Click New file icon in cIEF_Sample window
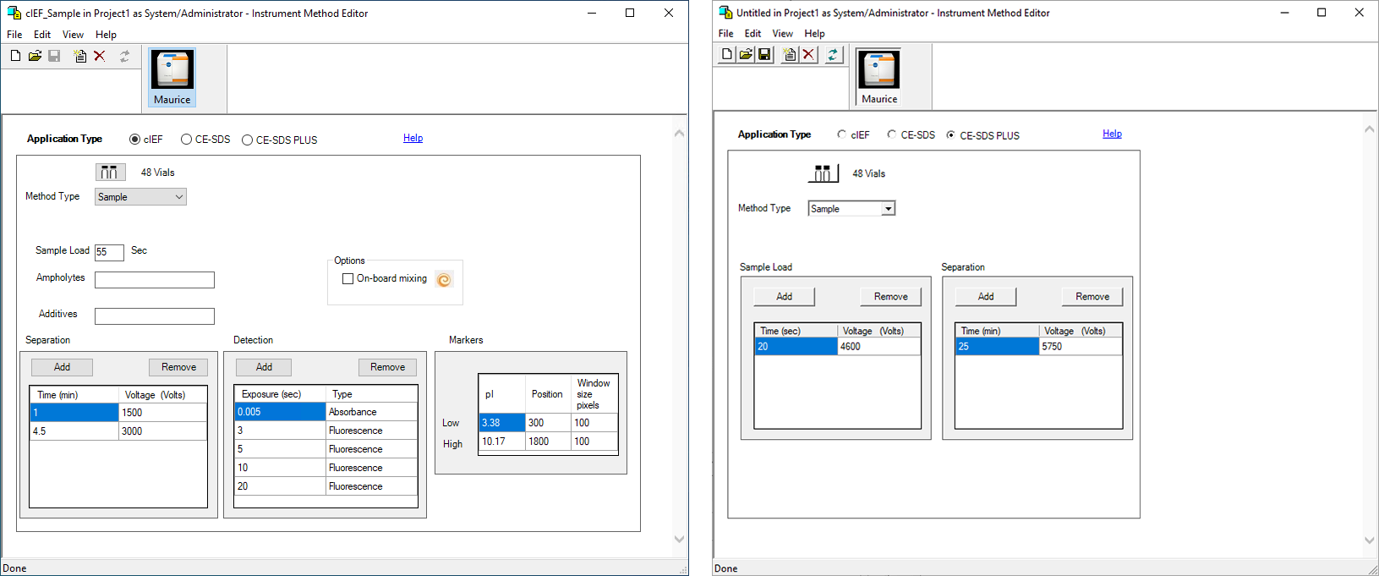Image resolution: width=1379 pixels, height=576 pixels. pos(16,56)
